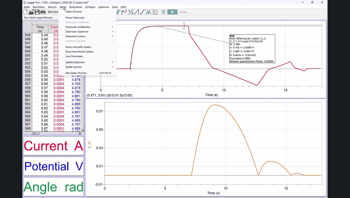Screen dimensions: 350x198
Task: Select the tangent tool icon
Action: 119,12
